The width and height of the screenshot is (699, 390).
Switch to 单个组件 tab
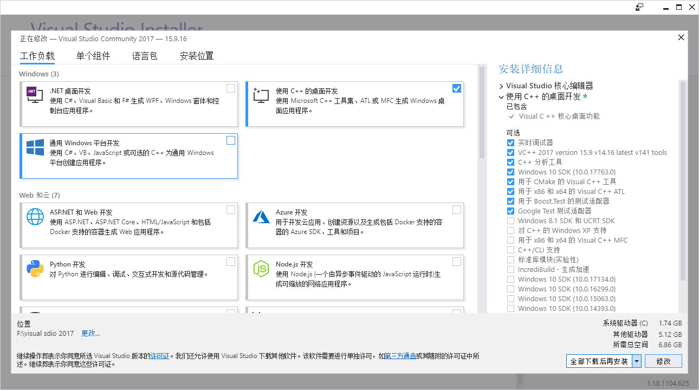(93, 56)
